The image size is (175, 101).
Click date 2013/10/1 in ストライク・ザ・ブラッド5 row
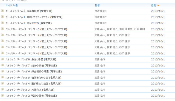[x=158, y=77]
